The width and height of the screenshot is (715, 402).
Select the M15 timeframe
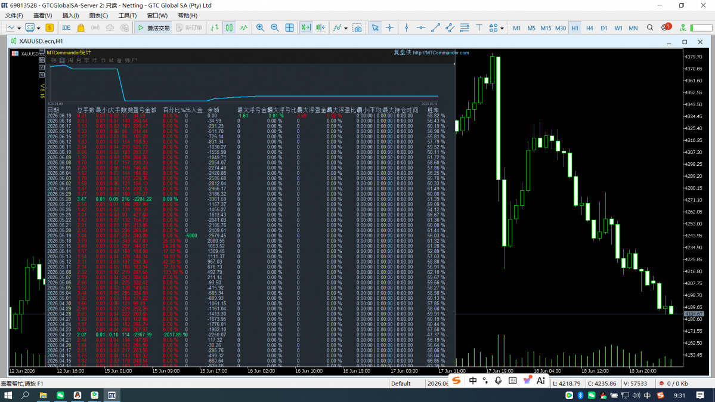pos(546,28)
